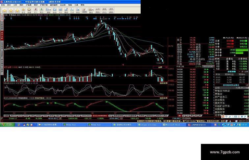
Task: Open the 指标公式分享交 browser taskbar item
Action: 124,125
